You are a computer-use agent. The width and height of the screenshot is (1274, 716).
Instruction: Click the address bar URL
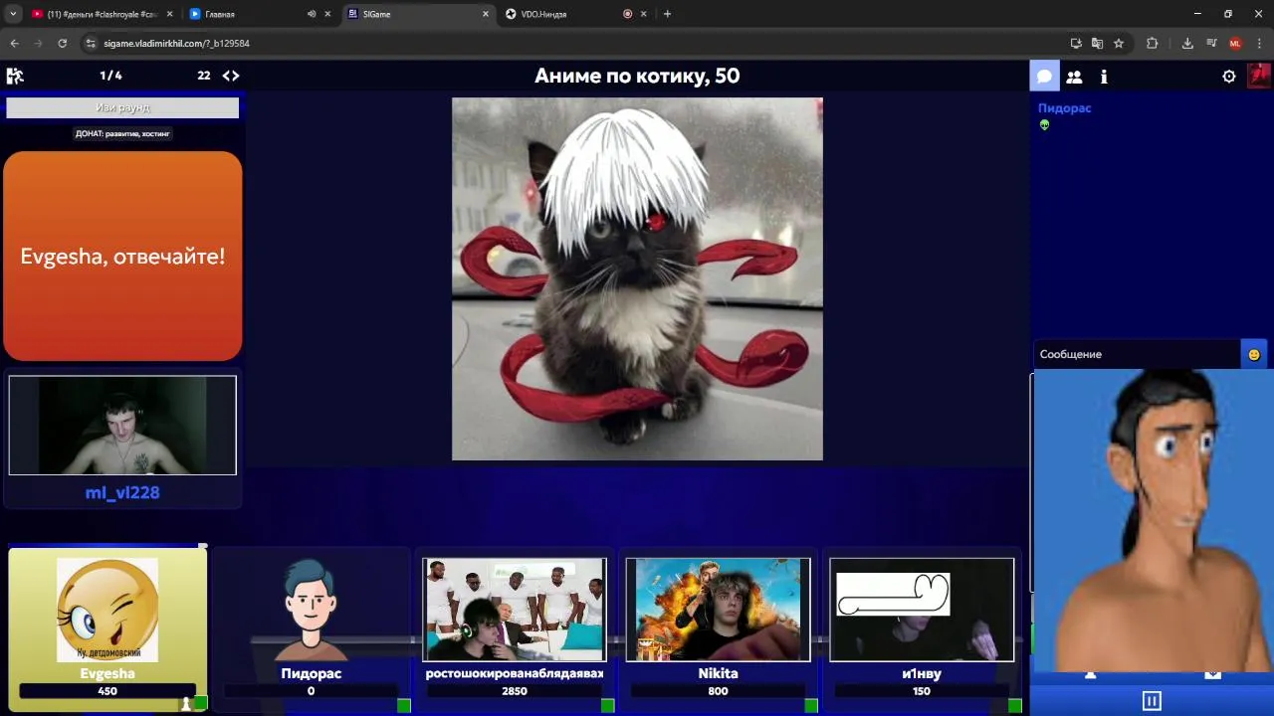[176, 44]
